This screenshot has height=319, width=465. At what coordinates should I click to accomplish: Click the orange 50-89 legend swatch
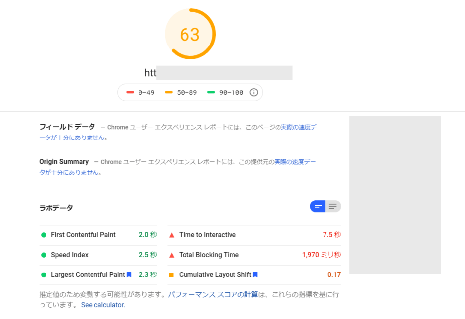[169, 92]
